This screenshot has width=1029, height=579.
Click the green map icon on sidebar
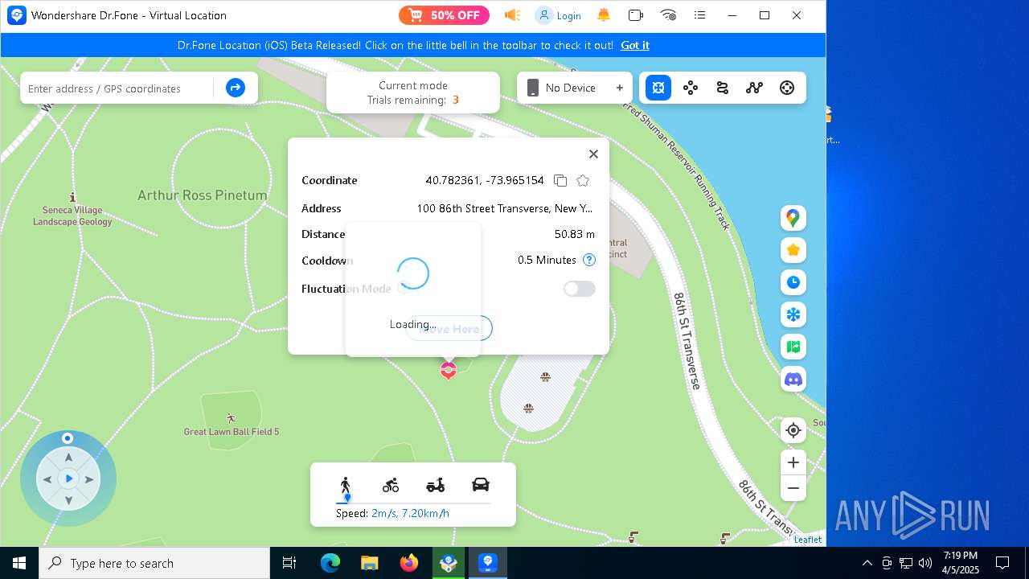[x=793, y=347]
